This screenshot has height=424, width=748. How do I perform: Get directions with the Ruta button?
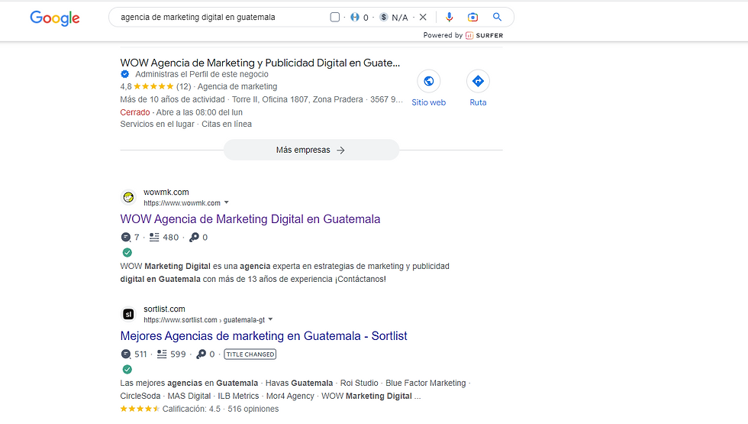point(478,89)
